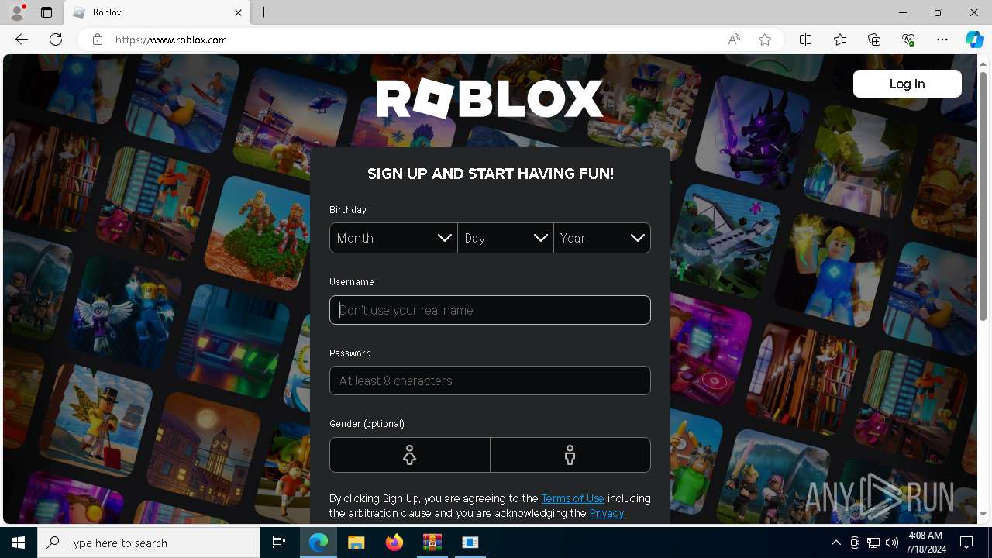
Task: Open the Favorites list icon
Action: point(840,40)
